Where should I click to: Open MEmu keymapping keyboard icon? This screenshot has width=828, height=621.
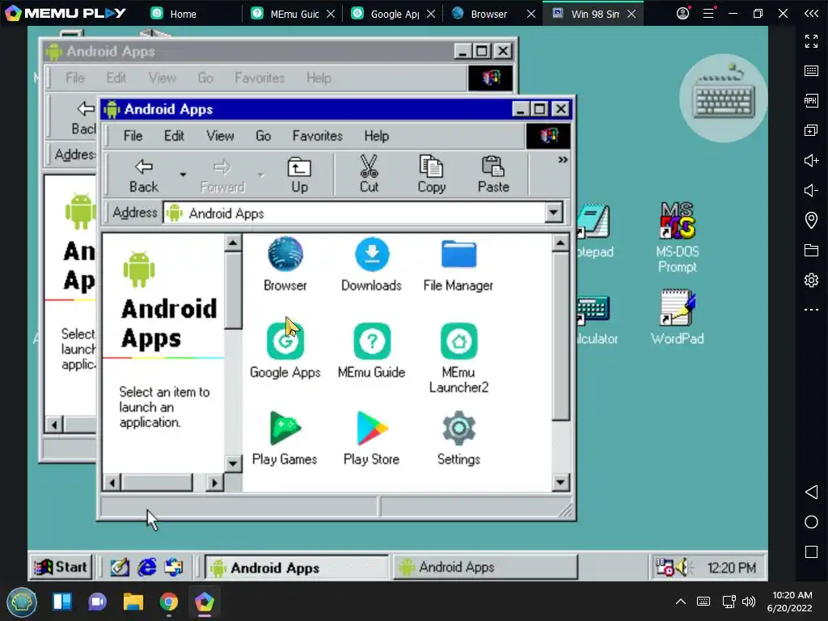point(811,71)
